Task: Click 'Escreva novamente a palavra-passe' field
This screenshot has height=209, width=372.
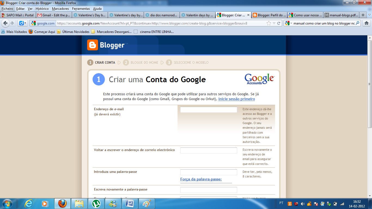Action: click(209, 190)
